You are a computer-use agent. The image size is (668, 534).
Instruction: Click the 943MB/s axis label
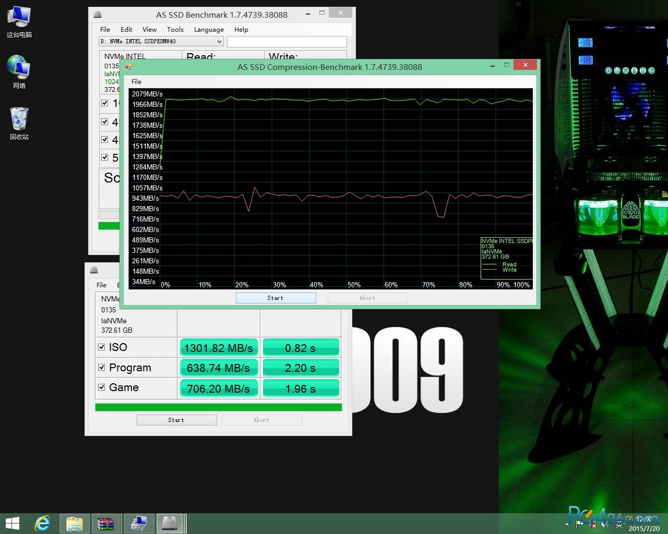coord(146,198)
